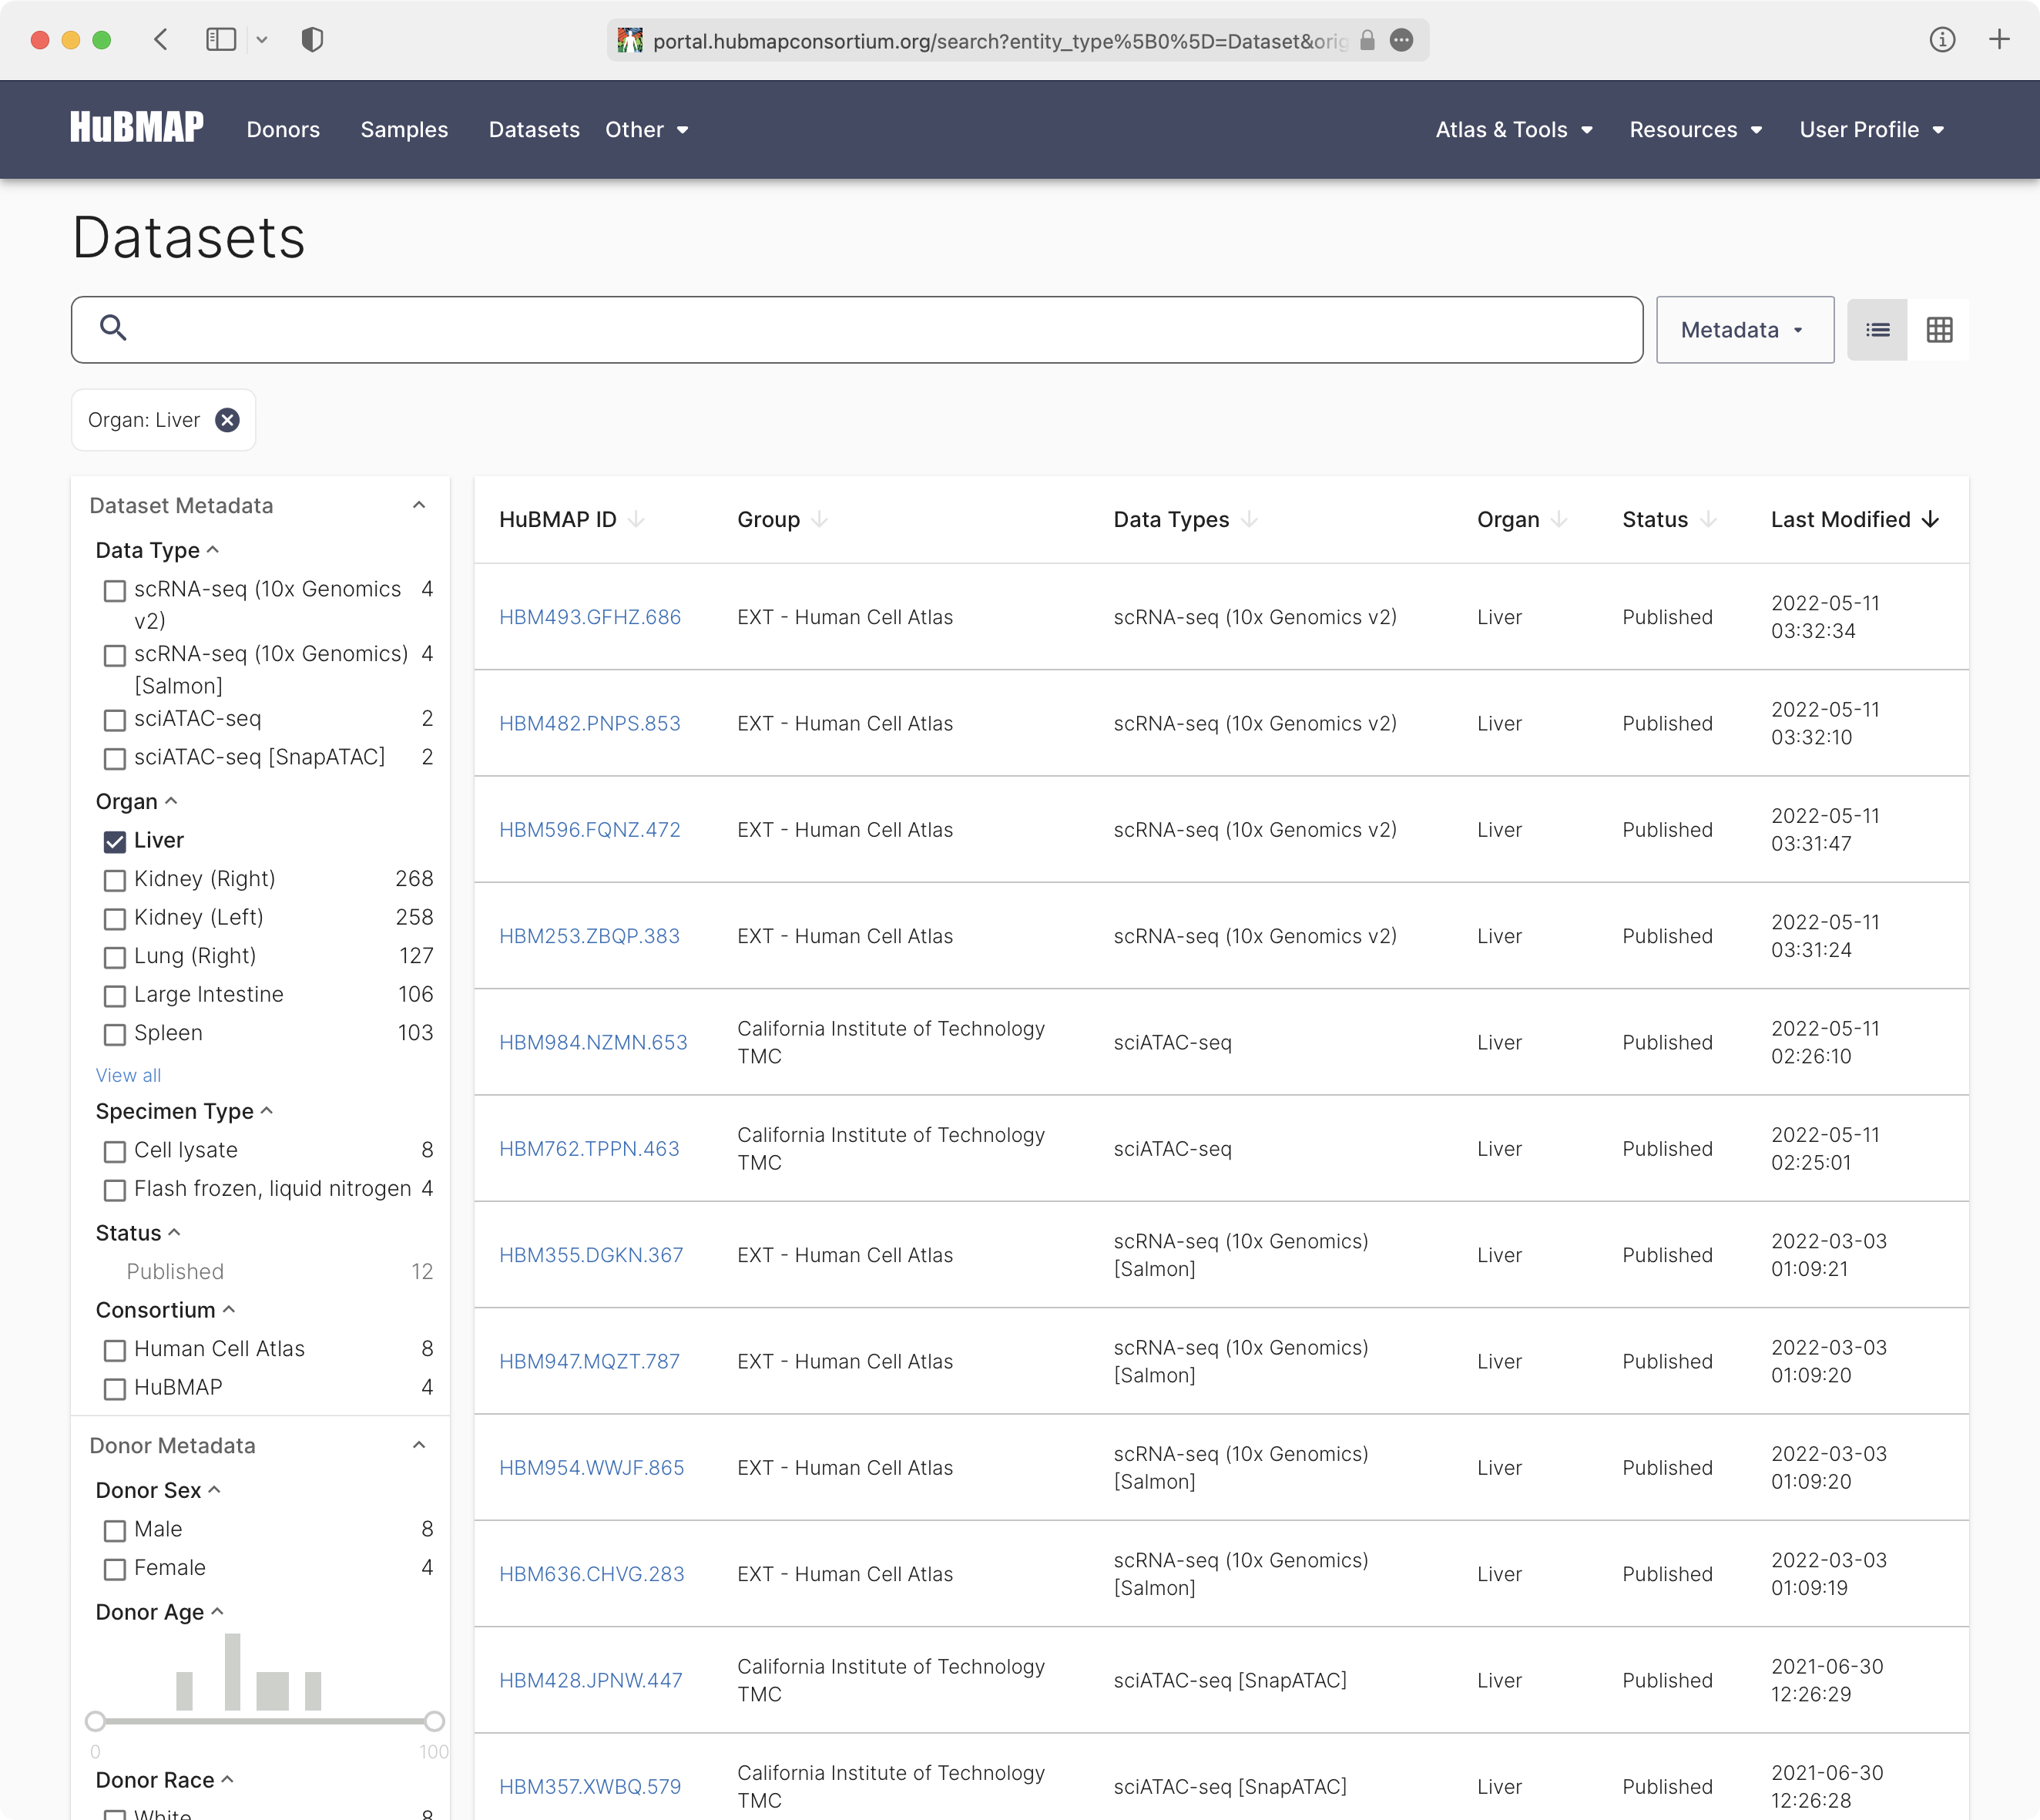Uncheck the Liver organ filter
This screenshot has height=1820, width=2040.
click(x=114, y=841)
